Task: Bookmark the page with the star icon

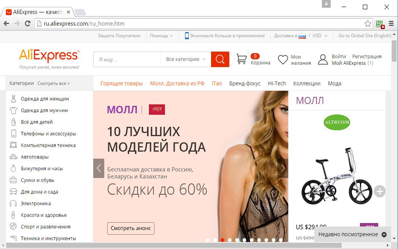Action: [368, 23]
